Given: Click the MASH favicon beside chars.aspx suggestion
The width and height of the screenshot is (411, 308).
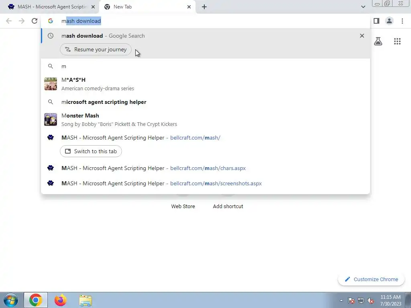Looking at the screenshot, I should (51, 168).
